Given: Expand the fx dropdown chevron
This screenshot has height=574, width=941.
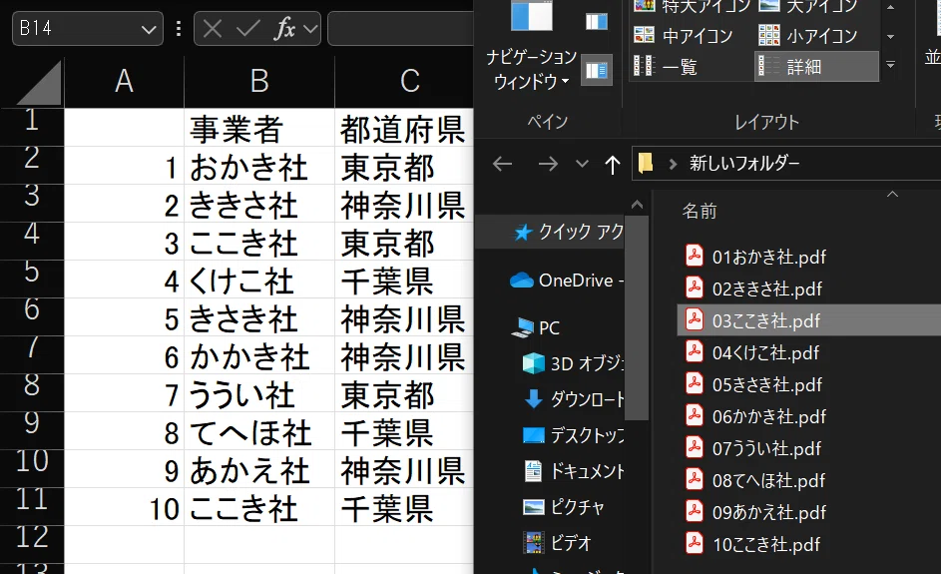Looking at the screenshot, I should pyautogui.click(x=310, y=28).
